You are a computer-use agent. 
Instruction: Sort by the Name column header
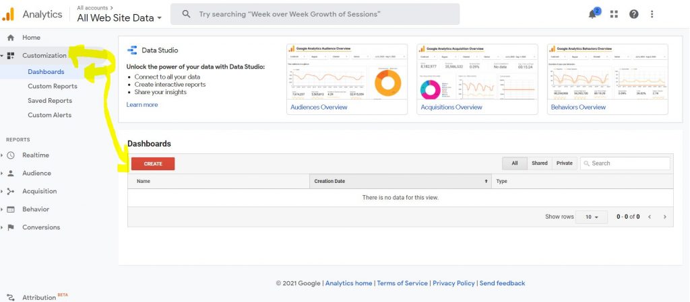point(219,182)
